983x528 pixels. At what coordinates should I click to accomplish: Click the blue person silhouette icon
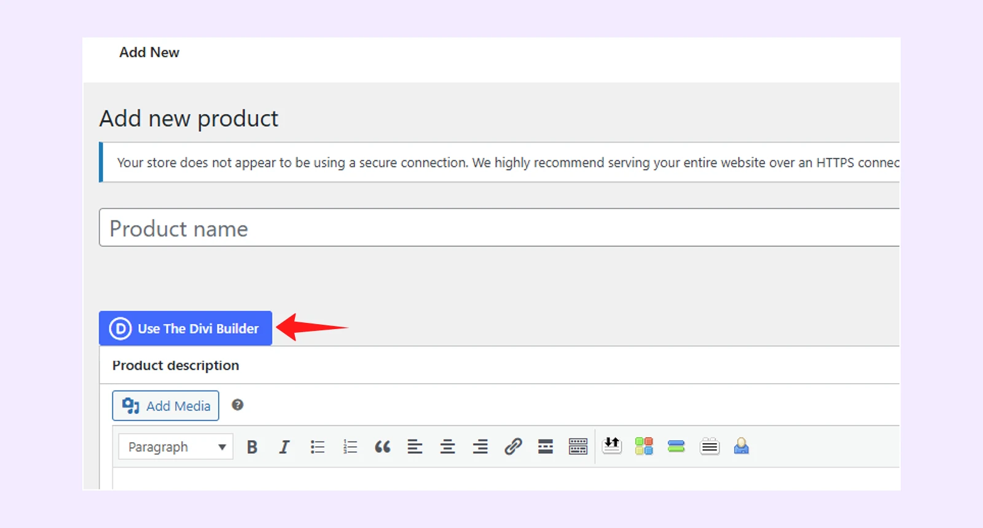[x=742, y=446]
